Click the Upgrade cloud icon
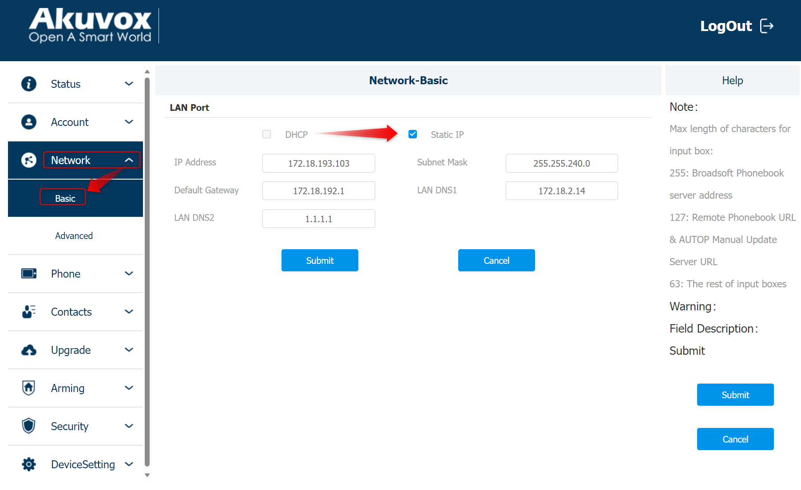This screenshot has width=801, height=490. click(28, 350)
